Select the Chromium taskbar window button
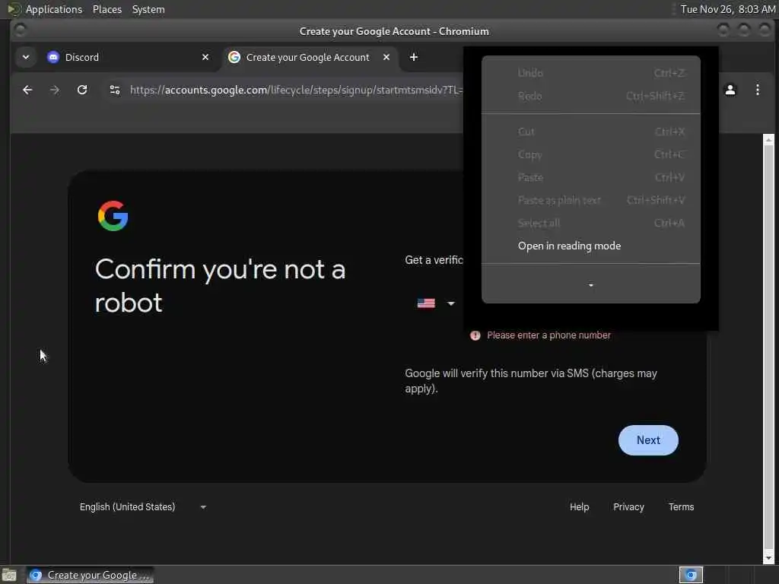Image resolution: width=779 pixels, height=584 pixels. [91, 575]
